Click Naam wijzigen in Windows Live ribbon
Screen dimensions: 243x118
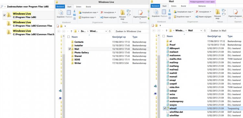click(108, 17)
